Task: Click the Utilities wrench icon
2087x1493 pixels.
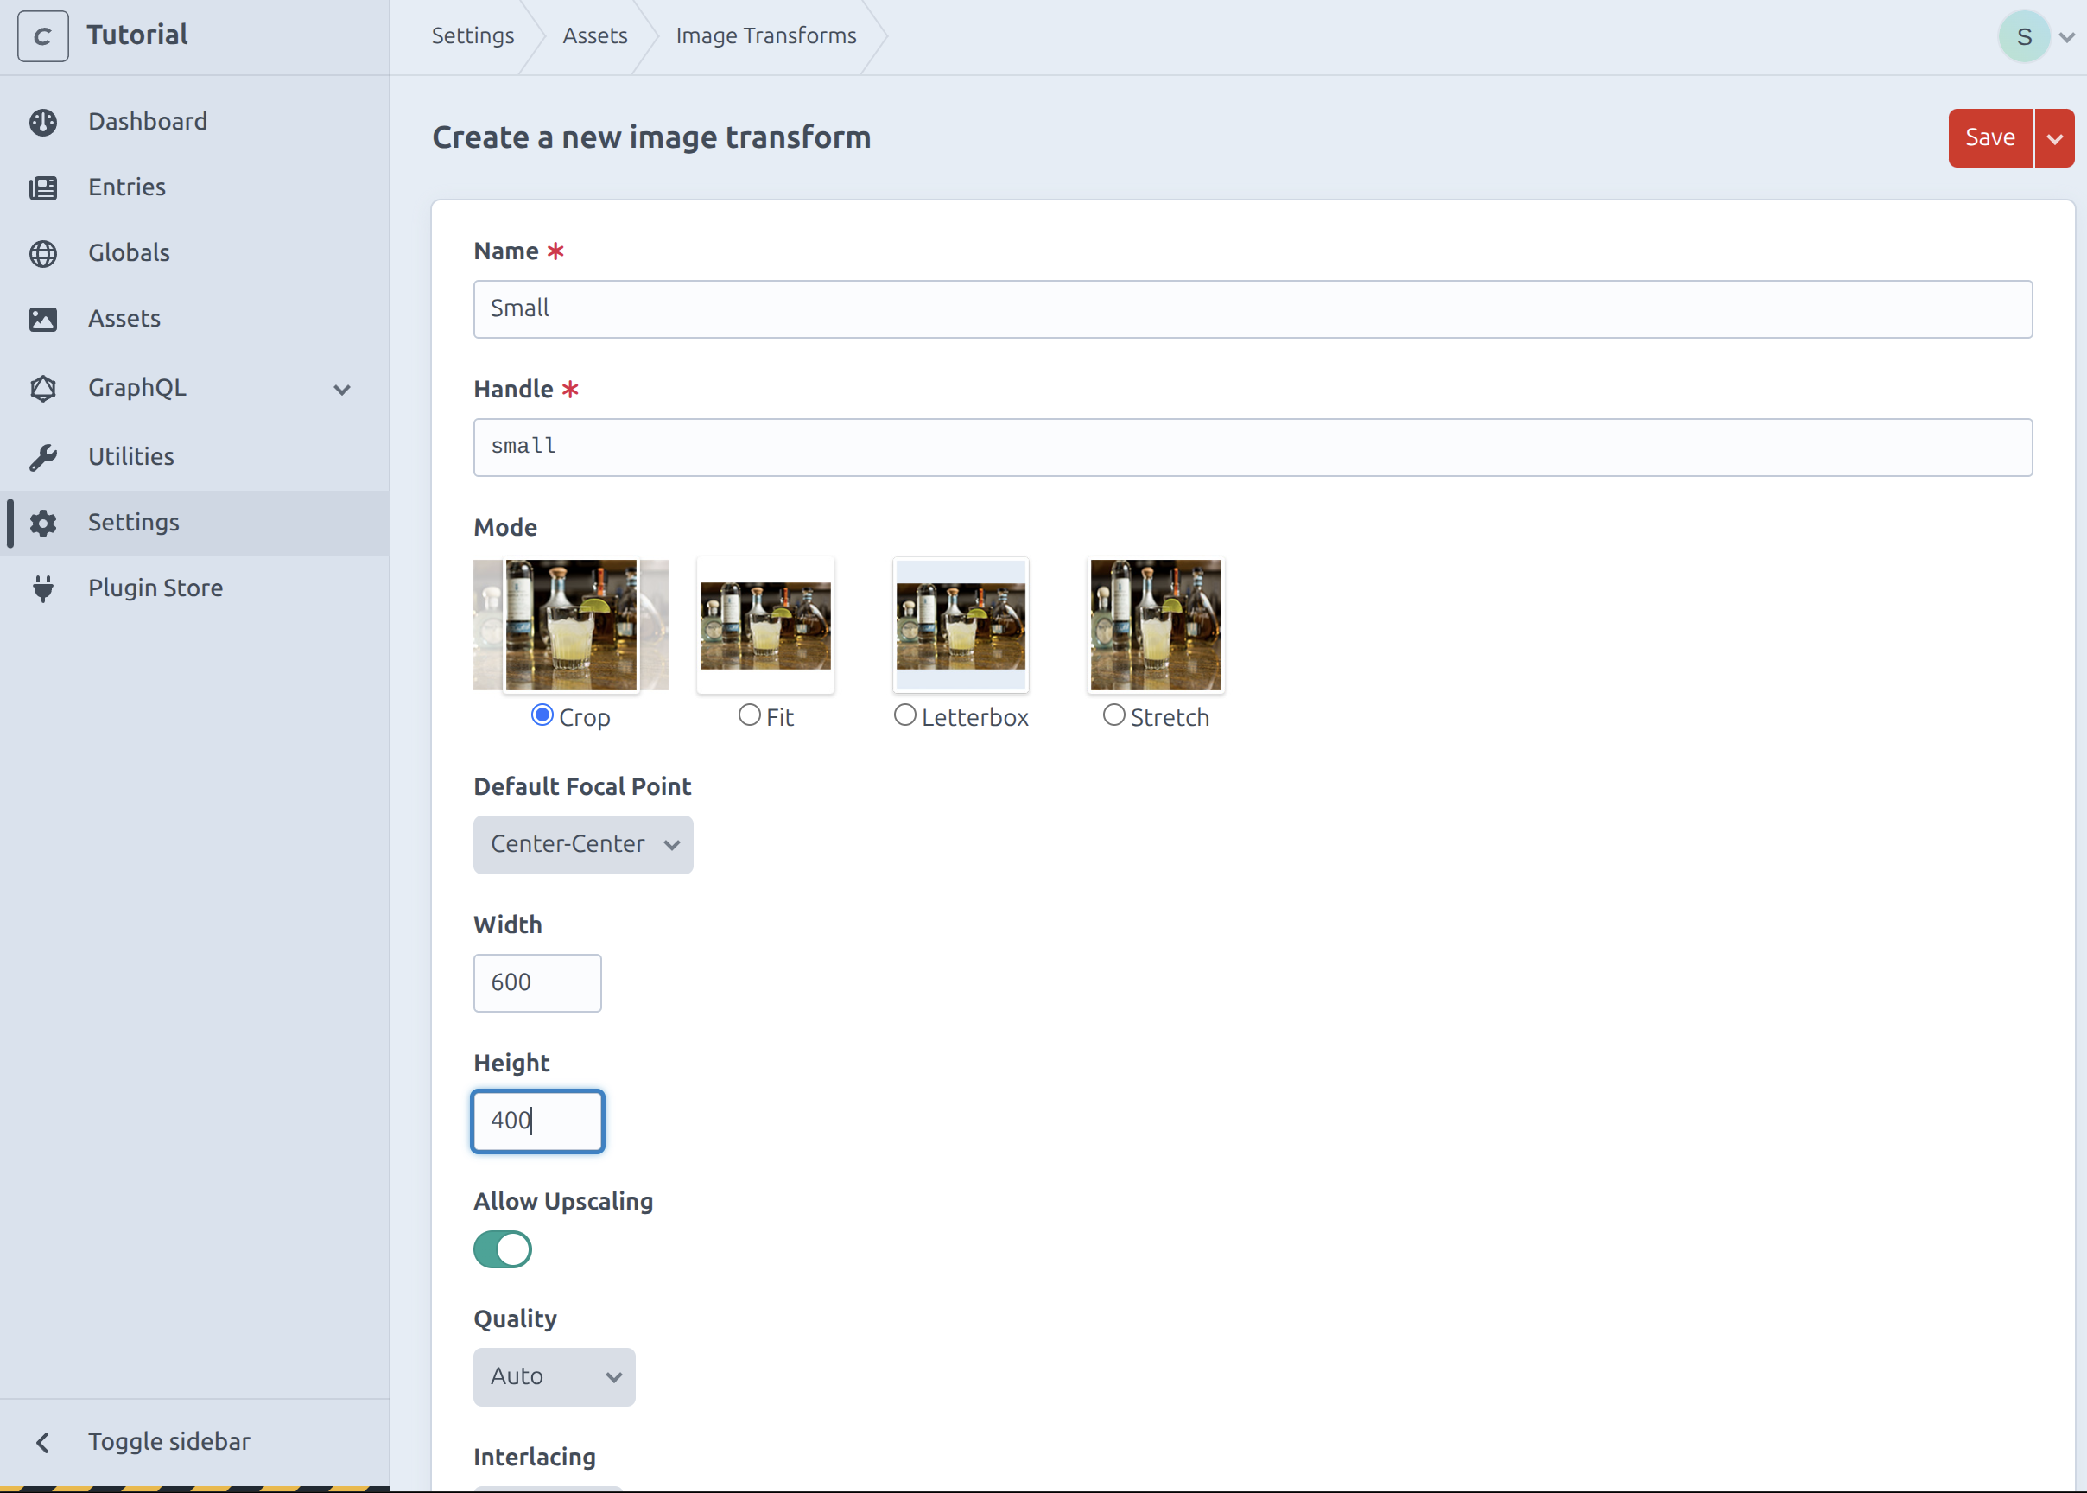Action: pos(43,457)
